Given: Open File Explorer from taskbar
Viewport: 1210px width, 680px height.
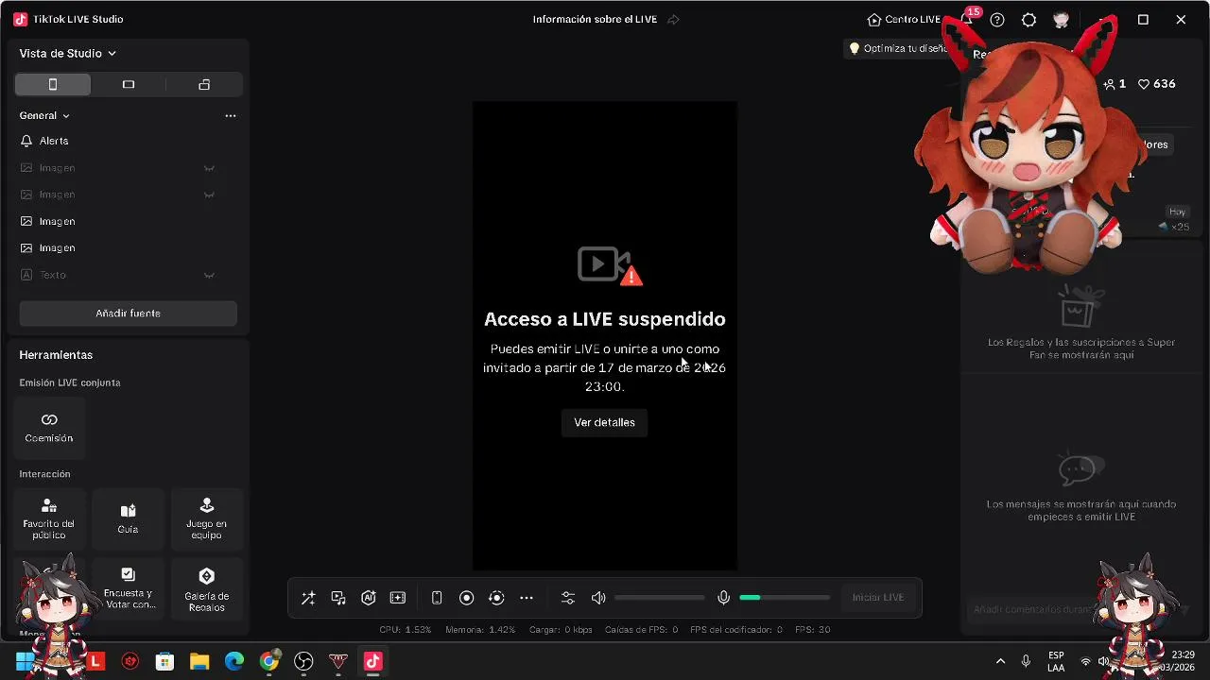Looking at the screenshot, I should (x=199, y=661).
